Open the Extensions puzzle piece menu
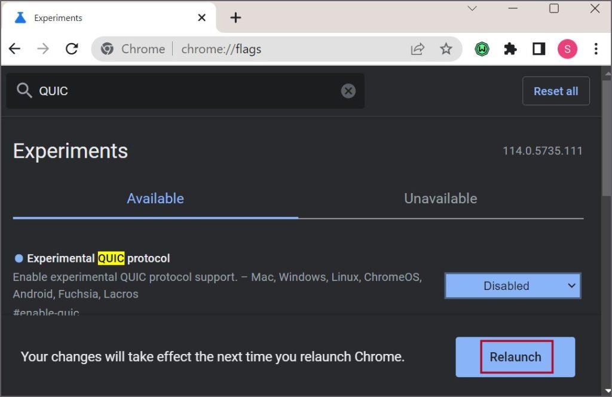 point(510,49)
